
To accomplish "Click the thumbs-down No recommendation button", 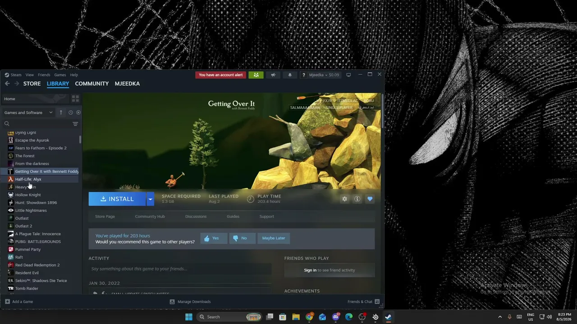I will click(242, 238).
